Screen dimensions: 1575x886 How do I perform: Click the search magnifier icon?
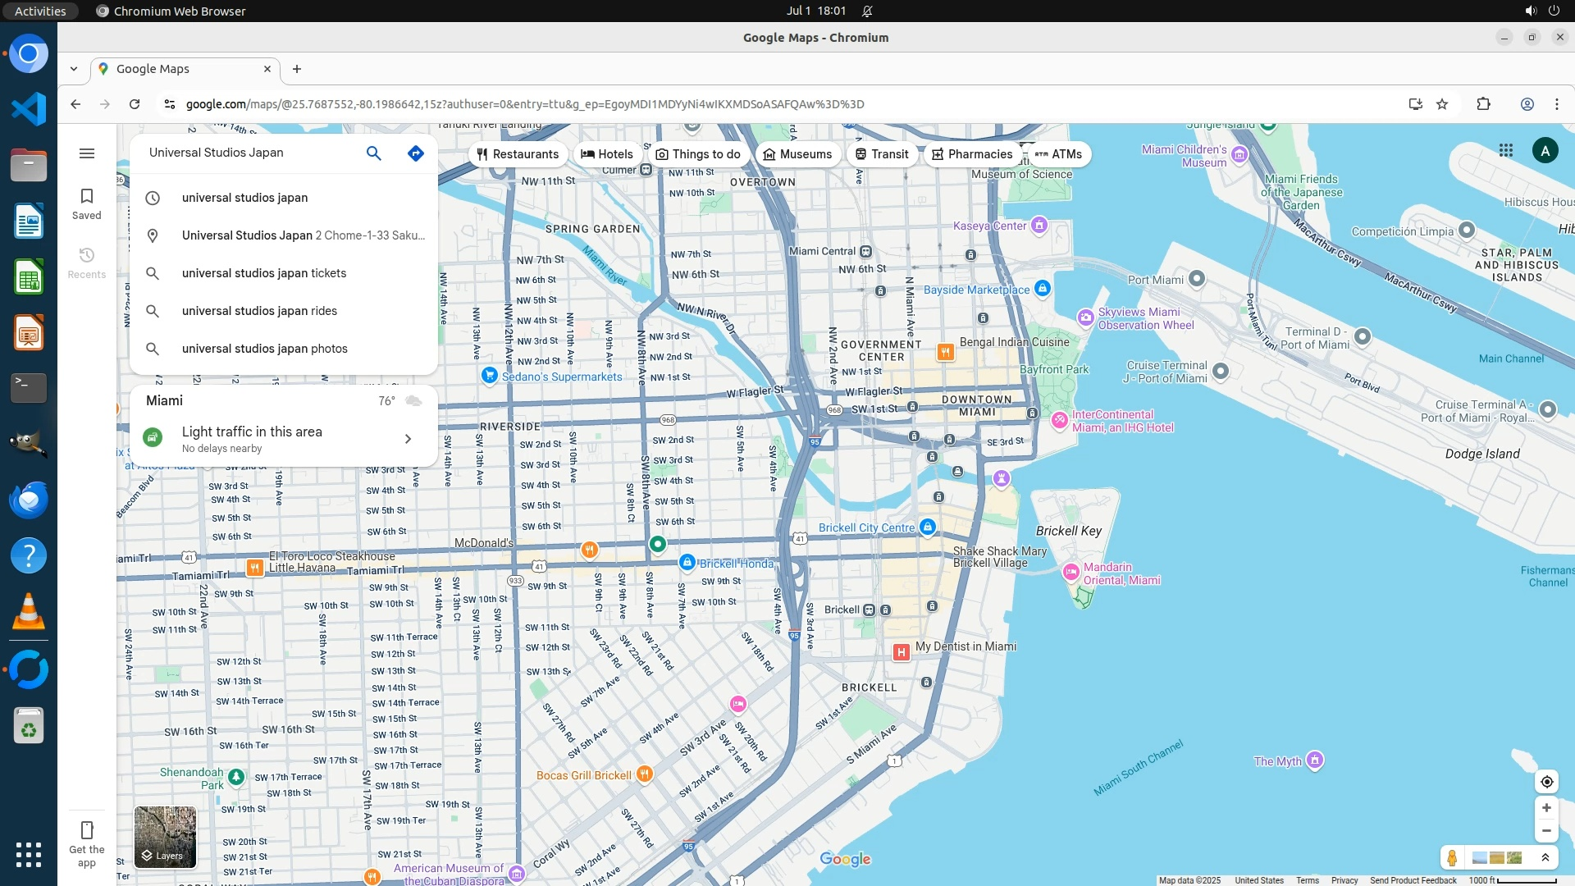[x=373, y=153]
